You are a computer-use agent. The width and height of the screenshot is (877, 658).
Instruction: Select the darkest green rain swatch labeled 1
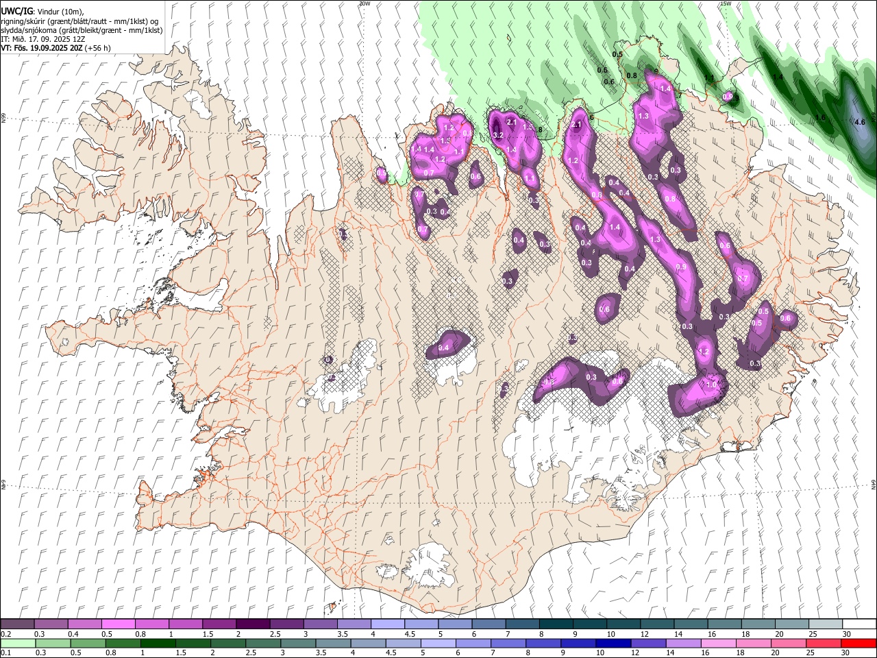pyautogui.click(x=158, y=643)
